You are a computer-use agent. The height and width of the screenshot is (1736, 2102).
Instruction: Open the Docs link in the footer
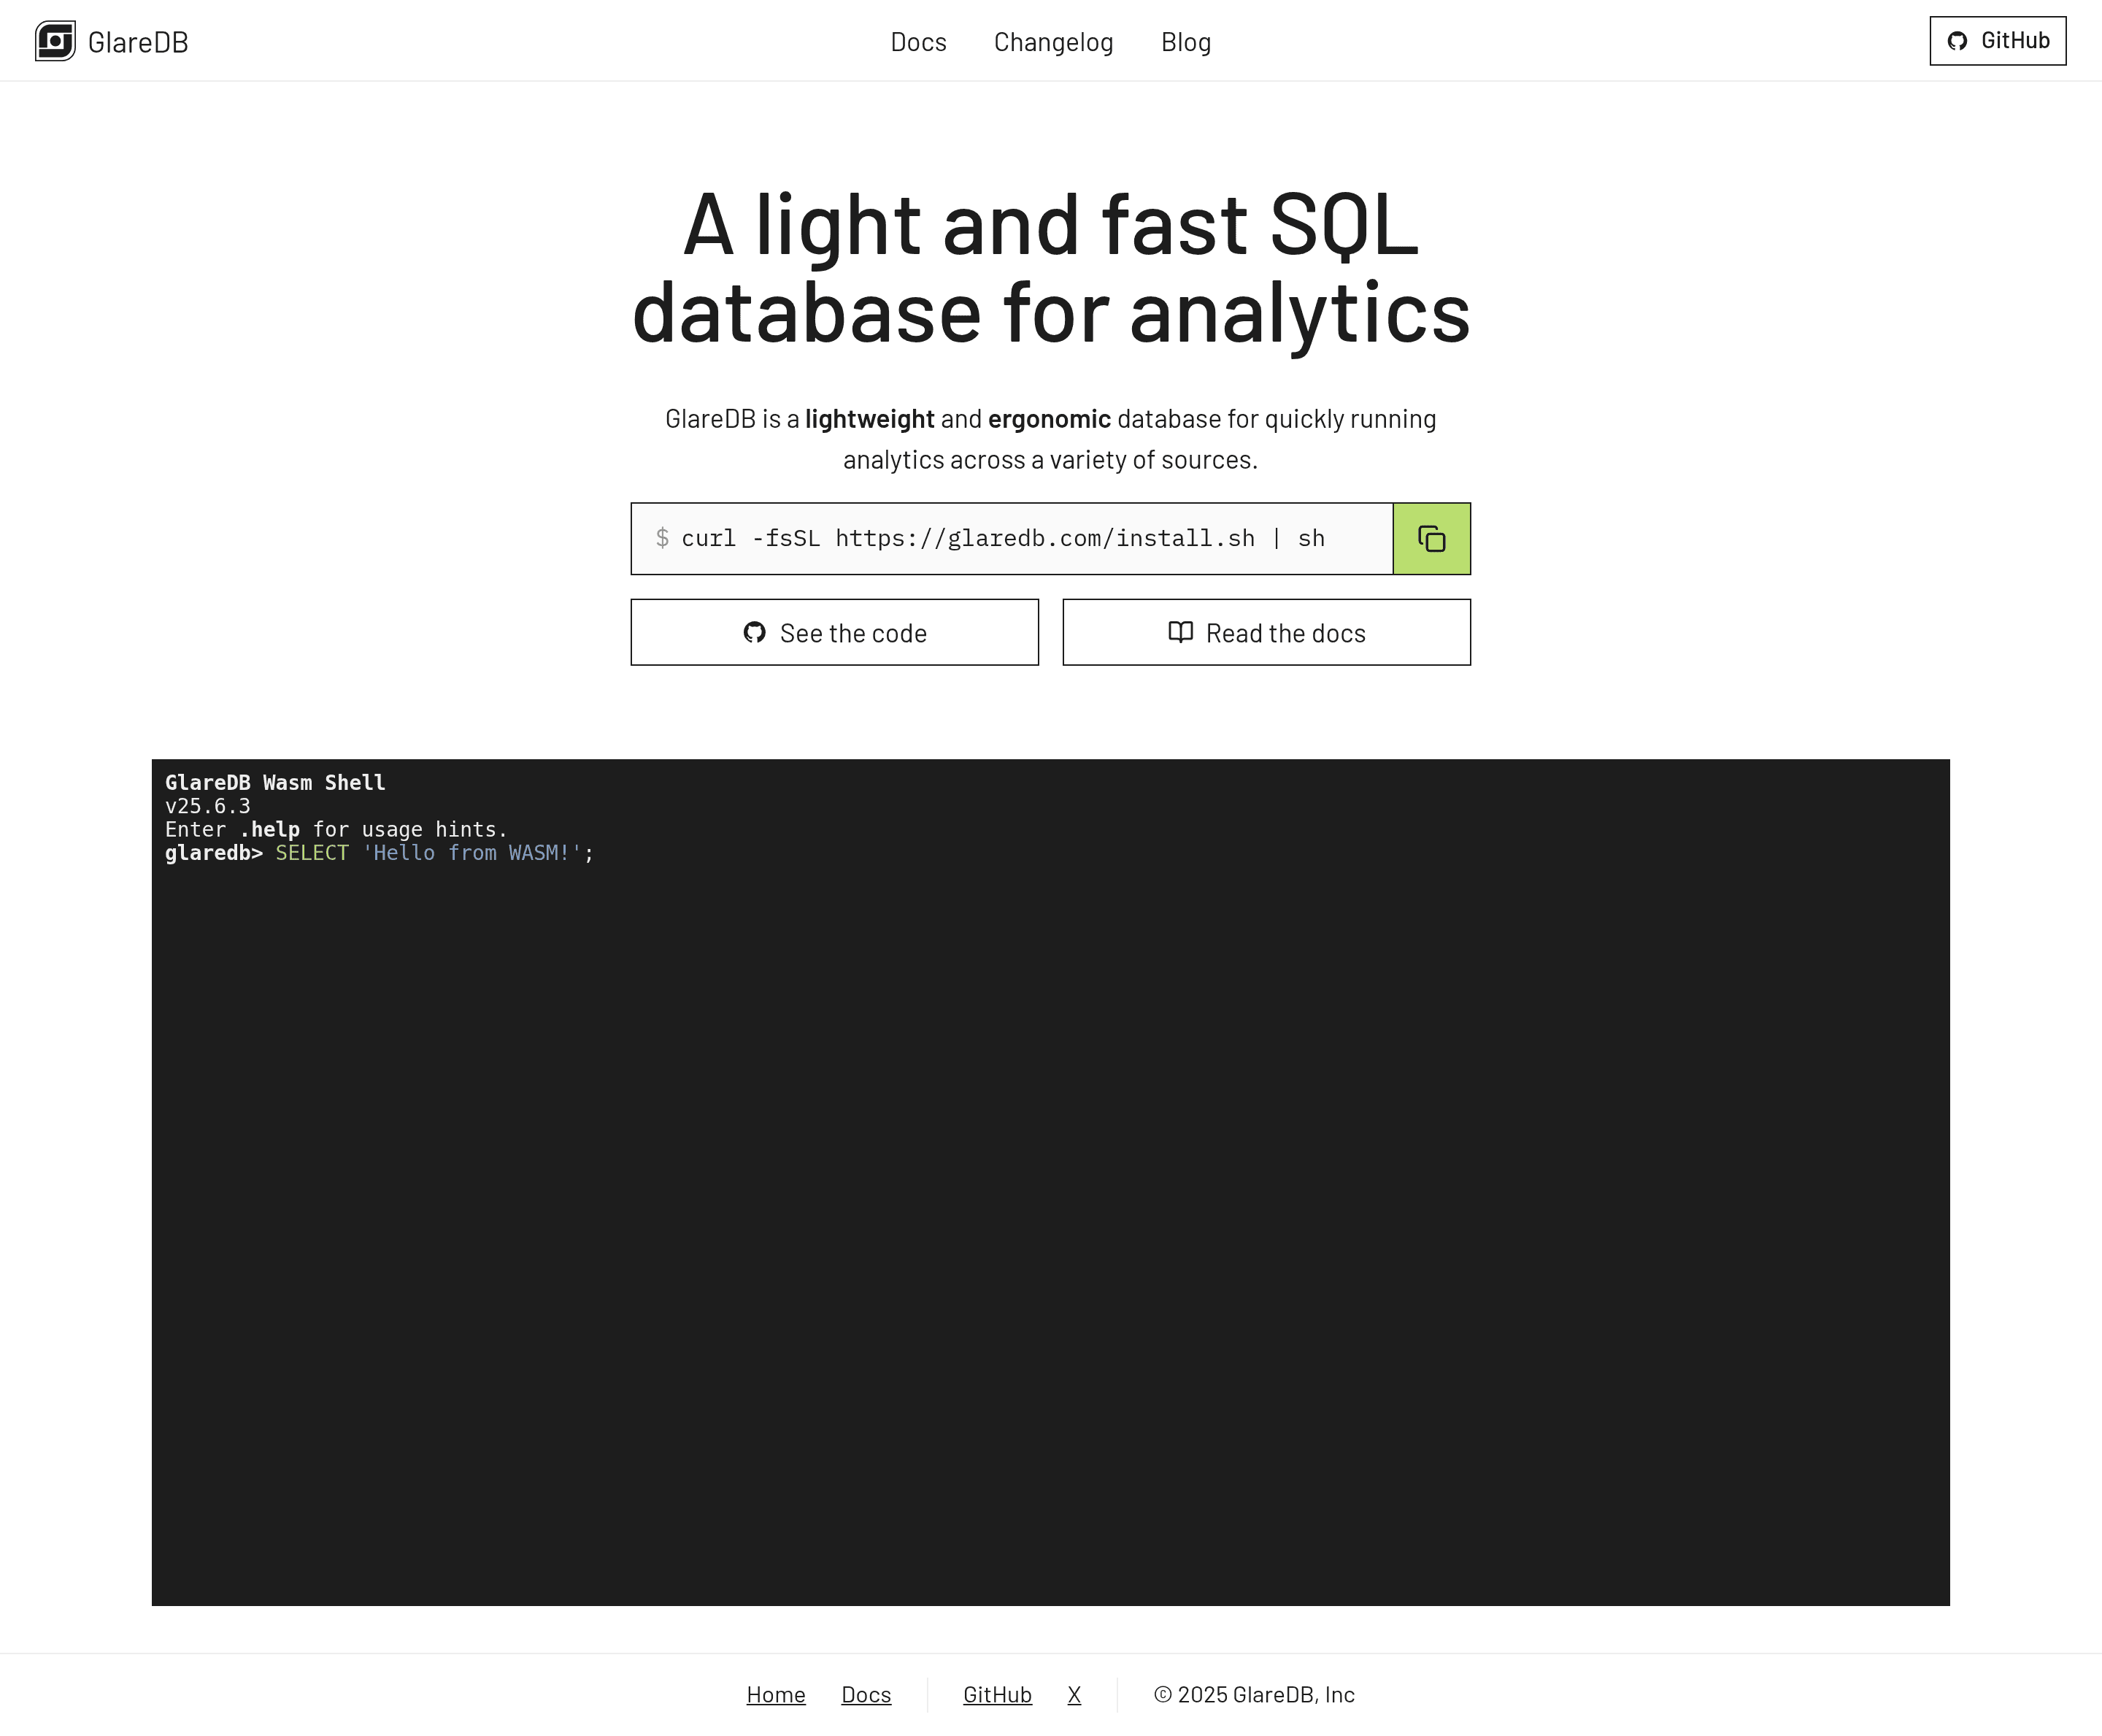click(x=866, y=1694)
